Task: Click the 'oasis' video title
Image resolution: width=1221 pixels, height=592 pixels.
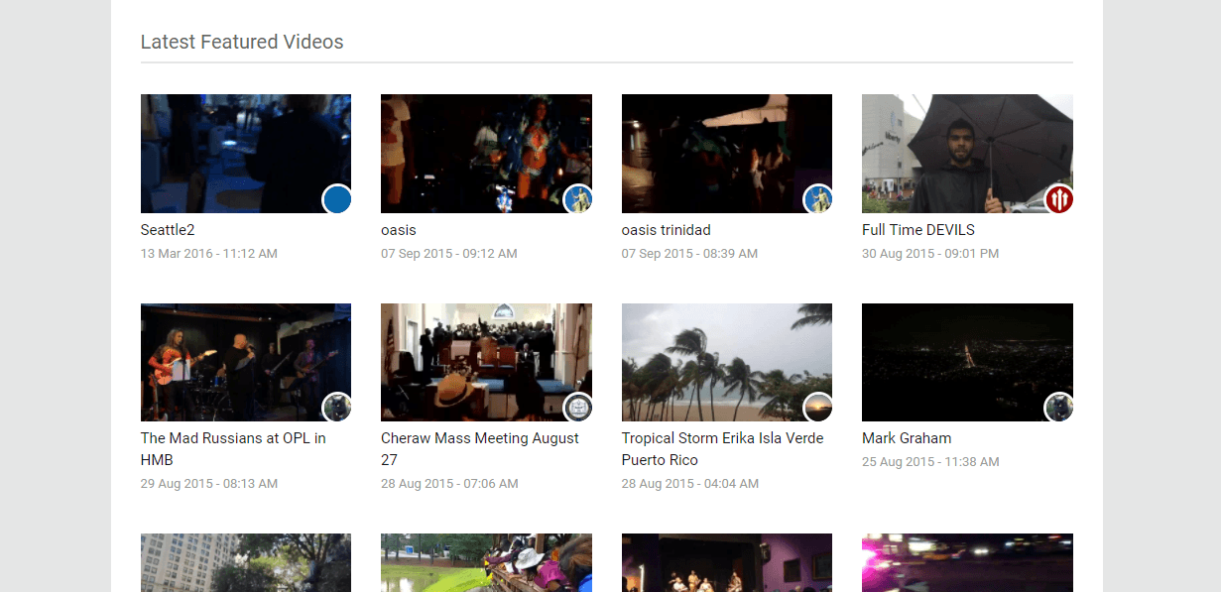Action: 399,230
